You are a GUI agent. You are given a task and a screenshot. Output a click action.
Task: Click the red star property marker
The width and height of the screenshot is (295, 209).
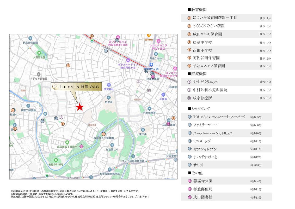point(80,107)
